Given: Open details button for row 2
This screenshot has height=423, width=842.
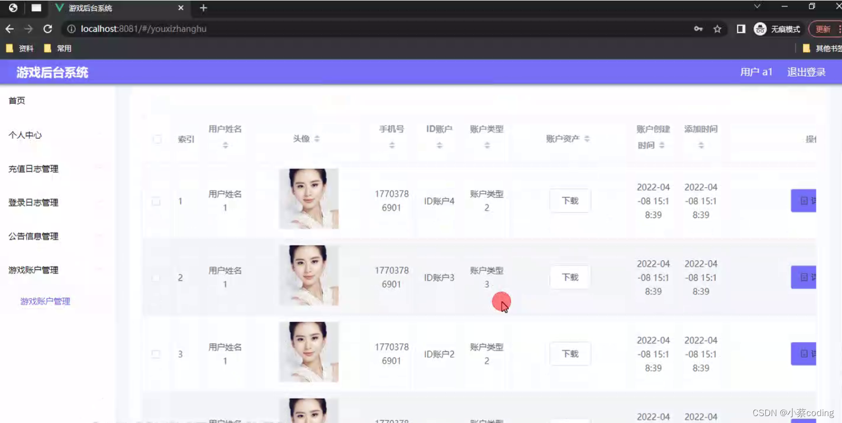Looking at the screenshot, I should point(804,277).
